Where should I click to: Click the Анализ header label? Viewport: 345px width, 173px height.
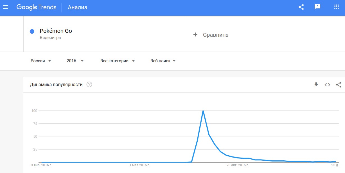click(77, 8)
